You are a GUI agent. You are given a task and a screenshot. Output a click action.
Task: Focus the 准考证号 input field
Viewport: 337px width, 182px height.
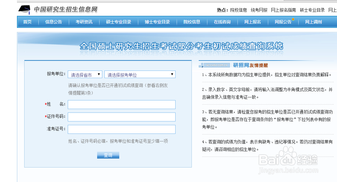click(x=122, y=129)
